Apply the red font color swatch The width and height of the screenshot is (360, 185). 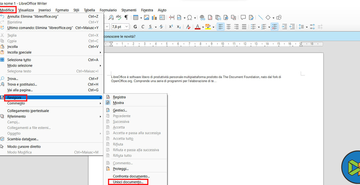[197, 27]
